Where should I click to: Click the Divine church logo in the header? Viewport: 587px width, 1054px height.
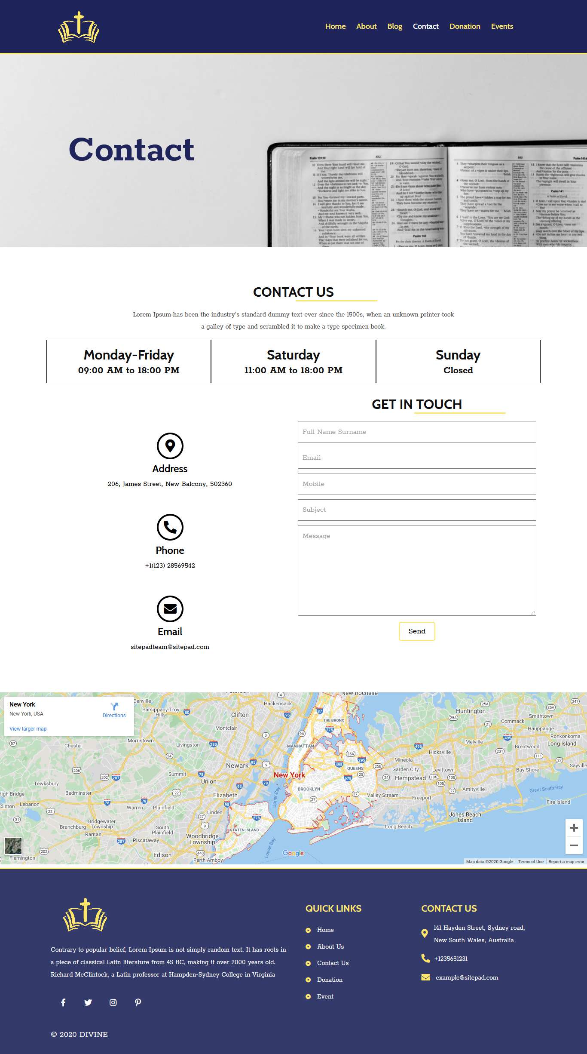point(79,27)
